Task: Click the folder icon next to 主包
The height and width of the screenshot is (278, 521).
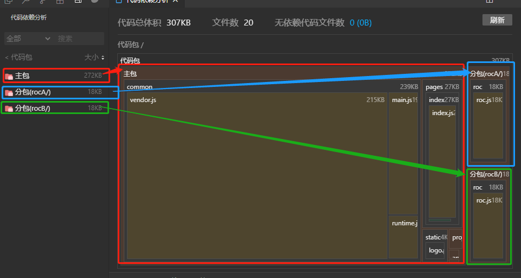Action: [x=9, y=76]
